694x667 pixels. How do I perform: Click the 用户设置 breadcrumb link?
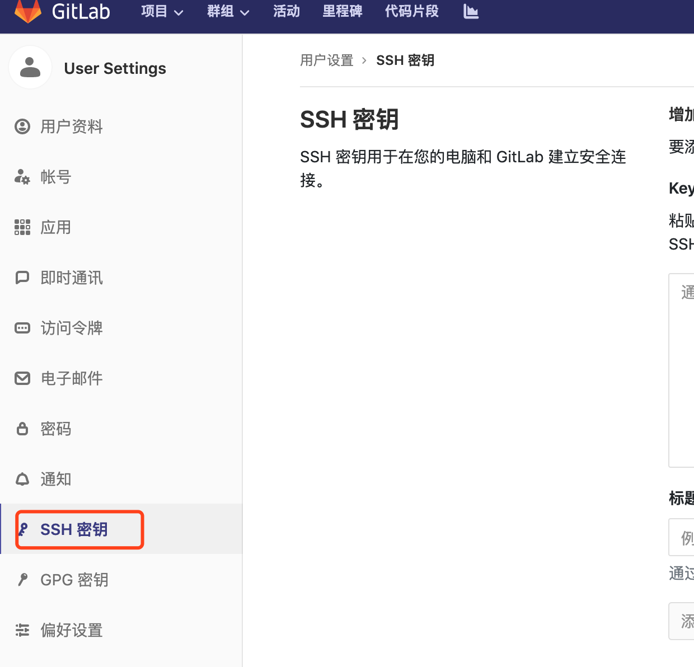(326, 60)
